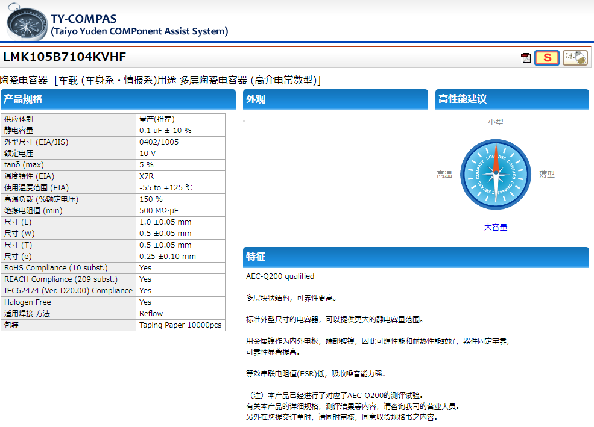Select the 量产(推荐) value cell

click(x=180, y=119)
